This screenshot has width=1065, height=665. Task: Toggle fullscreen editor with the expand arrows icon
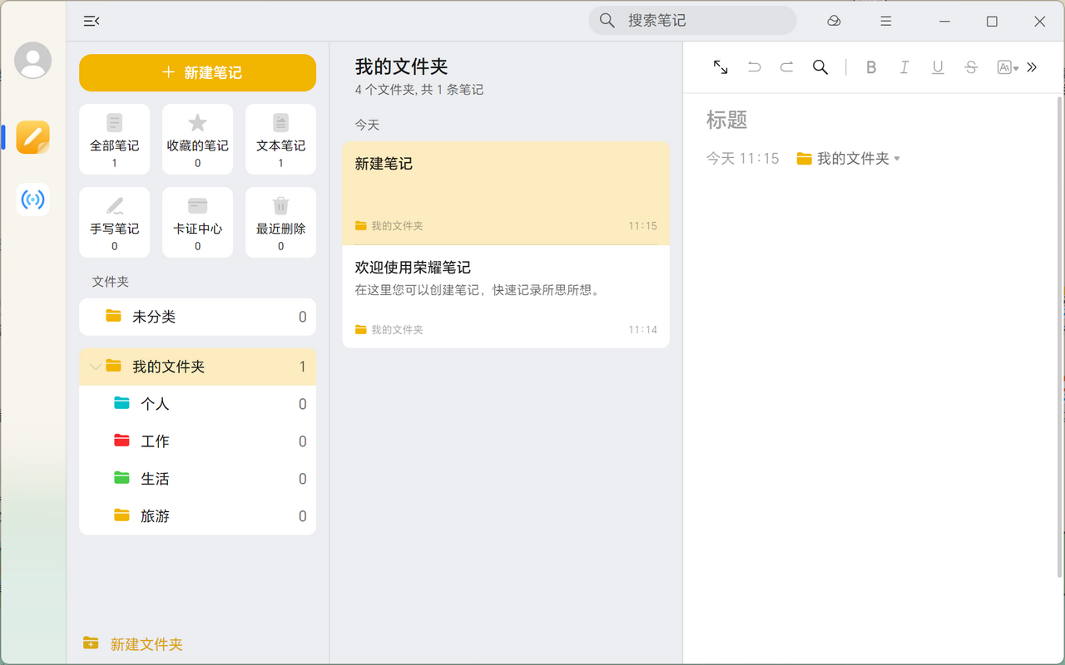721,67
